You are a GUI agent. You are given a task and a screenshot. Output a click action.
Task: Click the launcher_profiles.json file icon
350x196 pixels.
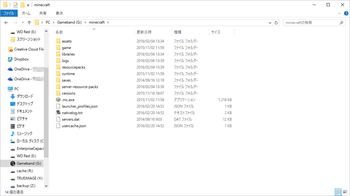(58, 106)
